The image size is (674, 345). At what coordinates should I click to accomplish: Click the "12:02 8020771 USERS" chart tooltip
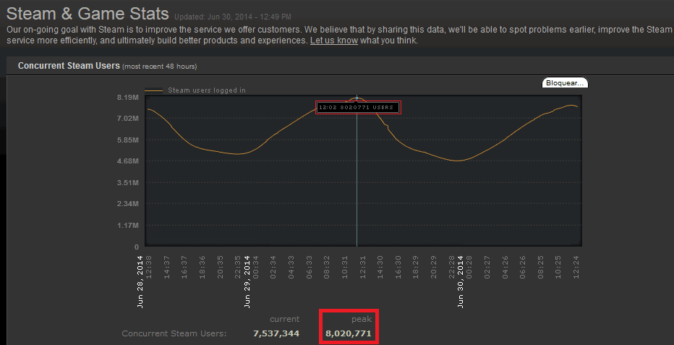click(x=359, y=108)
